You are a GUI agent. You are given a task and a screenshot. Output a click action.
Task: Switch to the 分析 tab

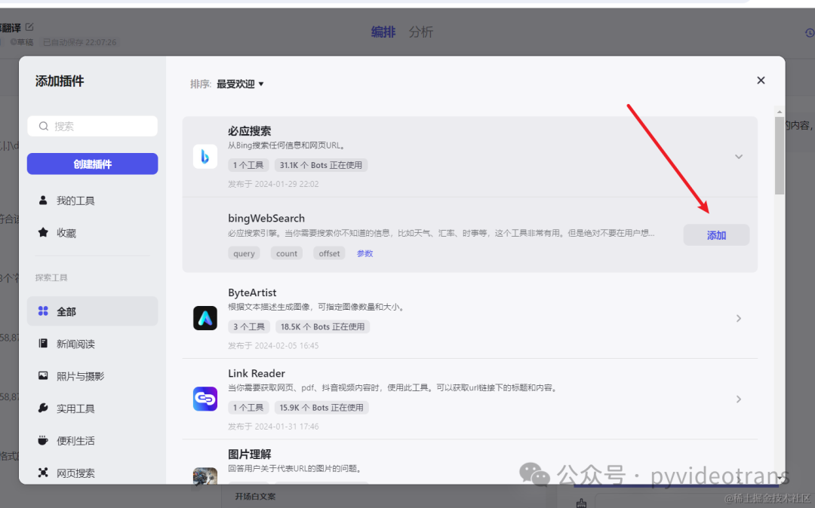420,32
